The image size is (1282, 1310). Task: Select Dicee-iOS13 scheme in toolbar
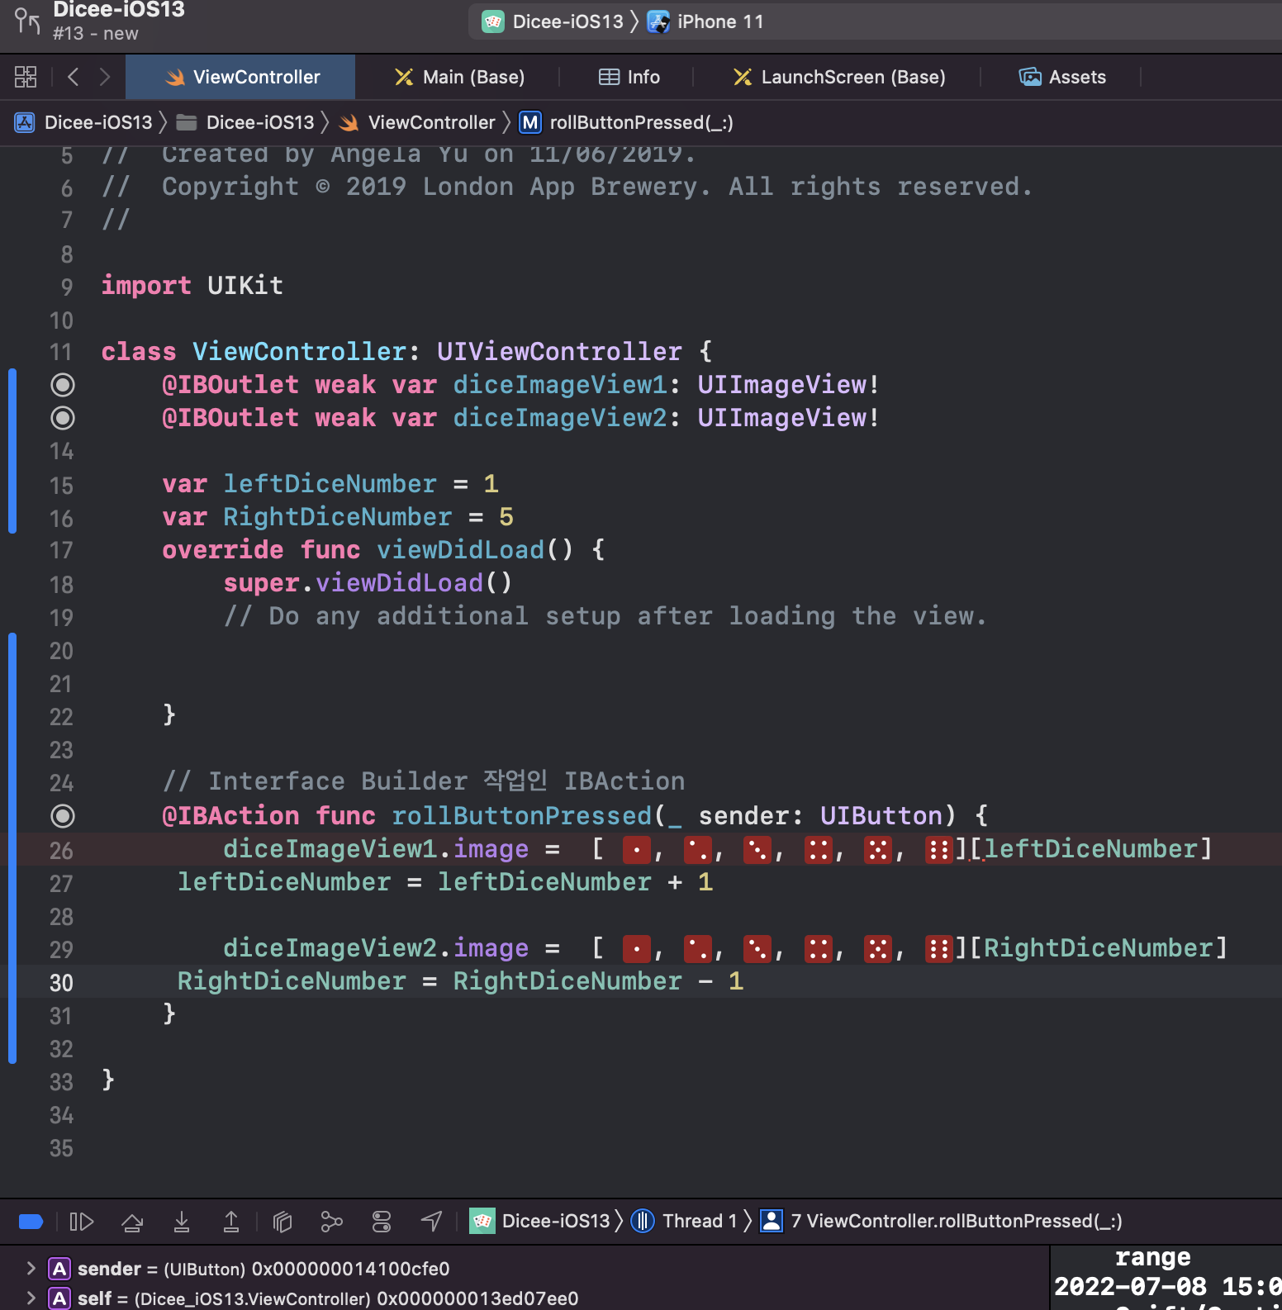coord(553,21)
